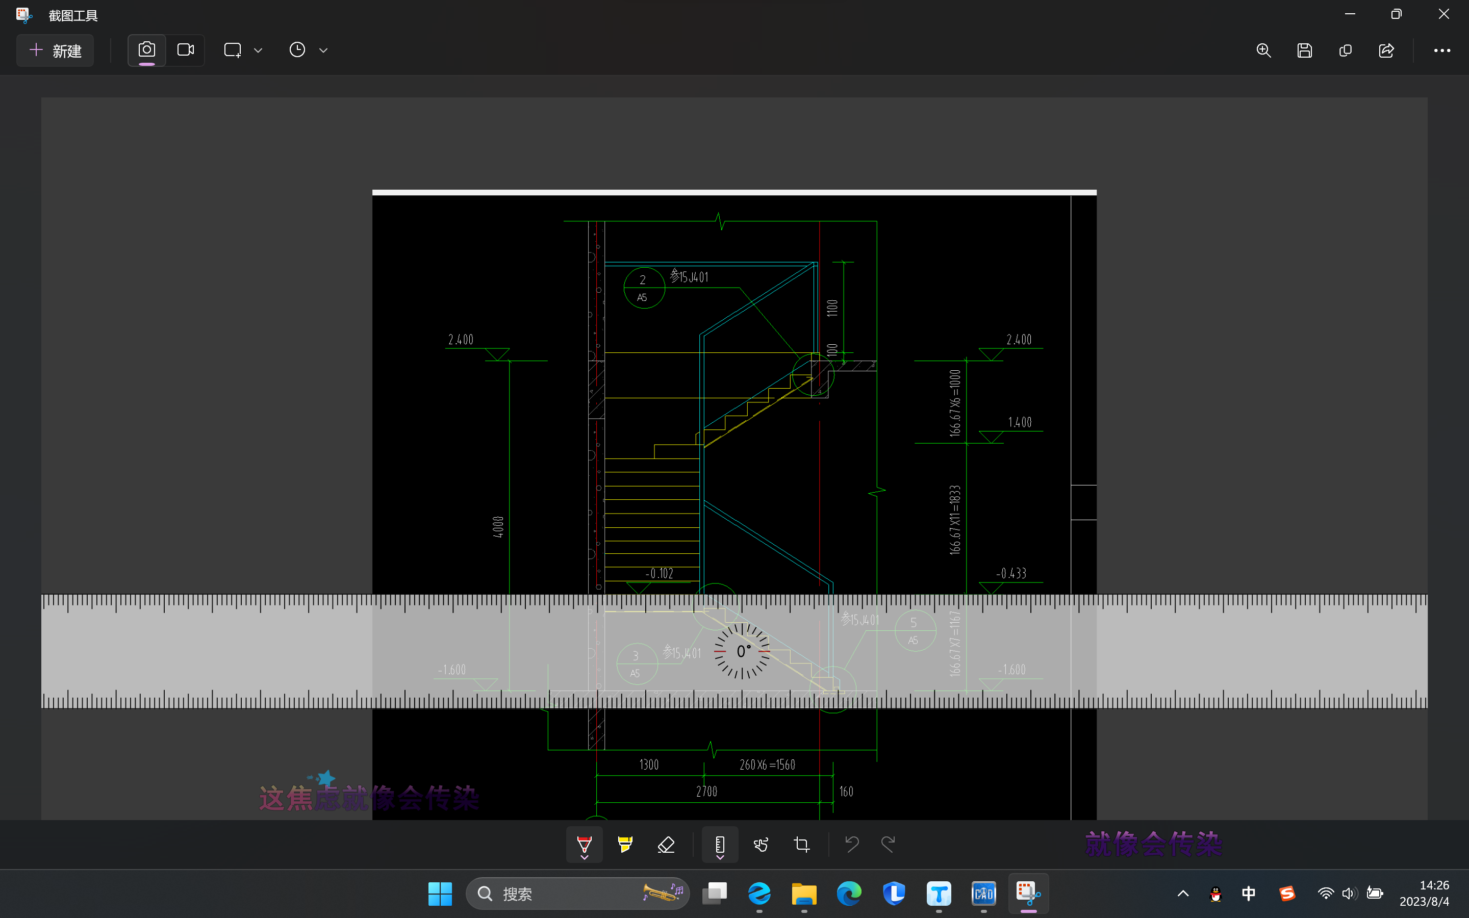Image resolution: width=1469 pixels, height=918 pixels.
Task: Open the blue e browser on the taskbar
Action: coord(759,894)
